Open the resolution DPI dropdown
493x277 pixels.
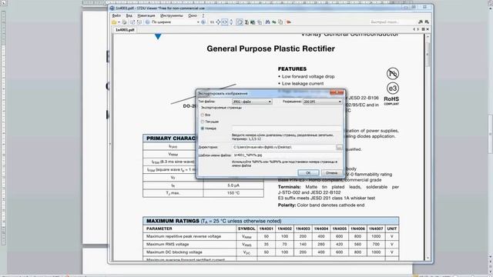pyautogui.click(x=322, y=102)
